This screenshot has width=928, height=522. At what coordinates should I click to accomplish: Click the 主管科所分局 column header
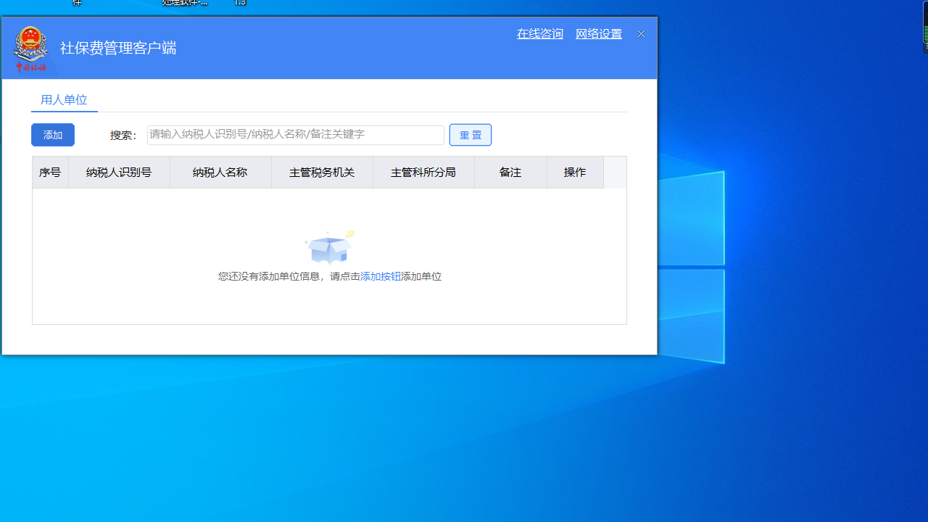(423, 172)
